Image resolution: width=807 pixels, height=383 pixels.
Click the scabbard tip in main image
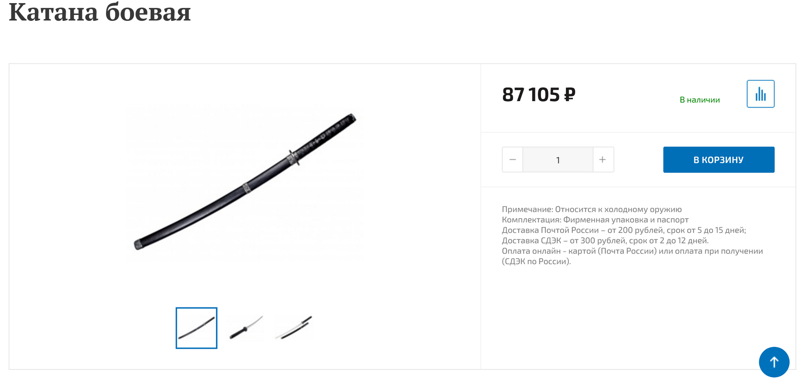139,244
